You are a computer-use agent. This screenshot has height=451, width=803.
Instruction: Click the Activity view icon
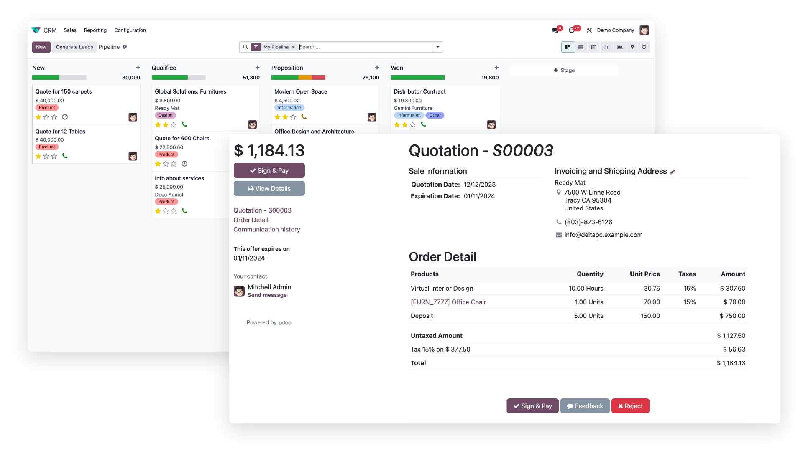pos(644,47)
